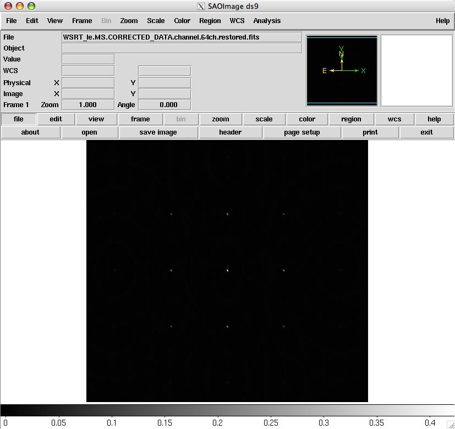Click the empty magnifier panel
455x429 pixels.
click(x=417, y=70)
